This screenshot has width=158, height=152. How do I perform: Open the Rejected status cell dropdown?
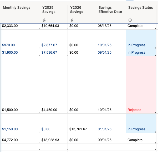[x=156, y=113]
